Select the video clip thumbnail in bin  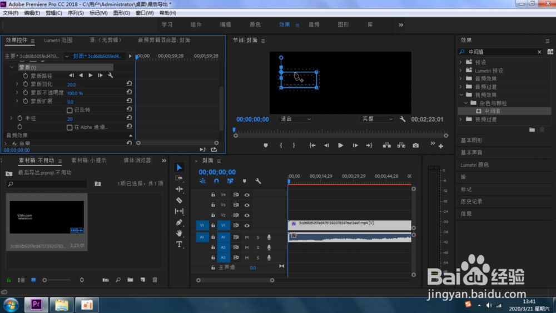point(47,217)
